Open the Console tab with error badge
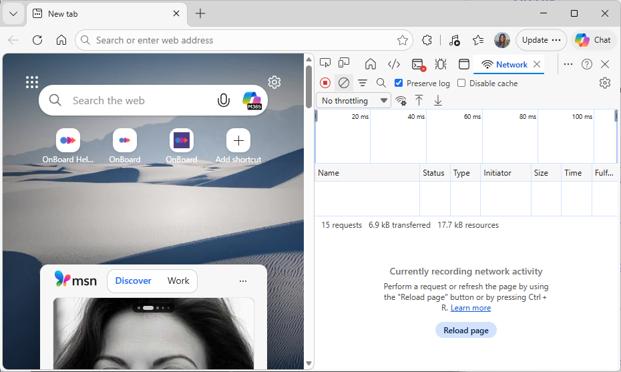The image size is (621, 372). click(418, 64)
